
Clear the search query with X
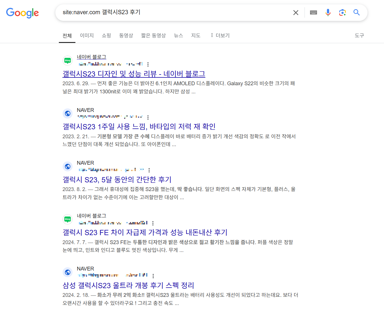[296, 12]
